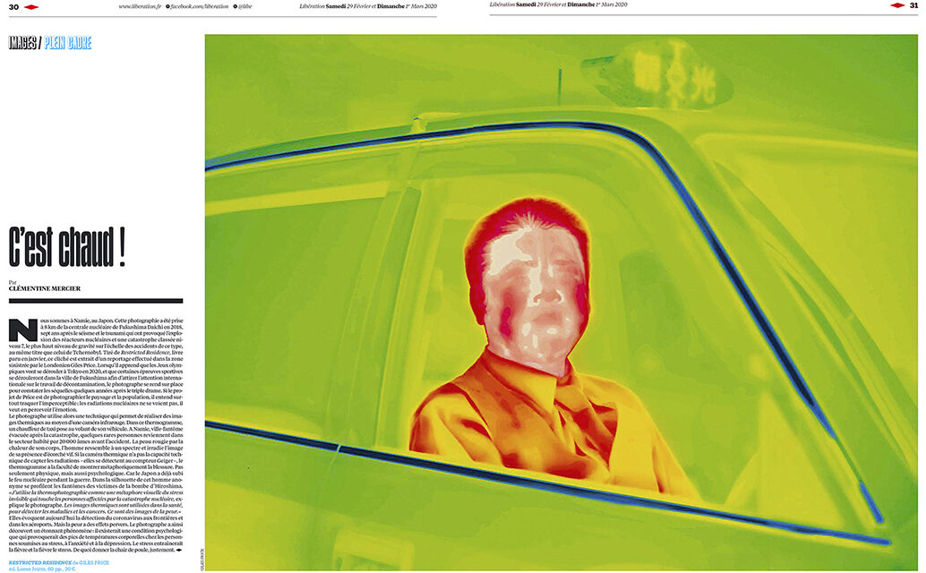This screenshot has height=573, width=926.
Task: Click the blue RESTRICTED RESIDENCE book title
Action: coord(43,560)
